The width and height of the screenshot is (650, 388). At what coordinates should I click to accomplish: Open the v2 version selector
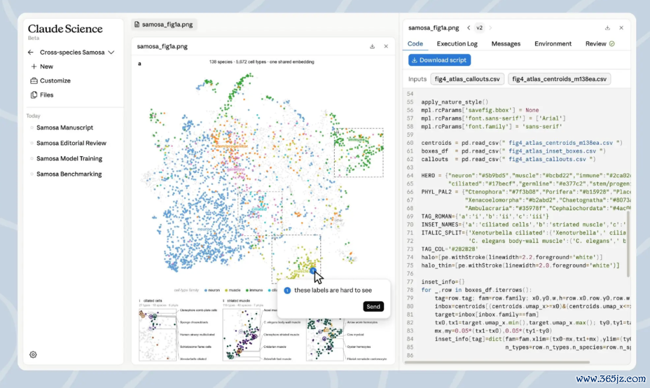click(x=479, y=28)
